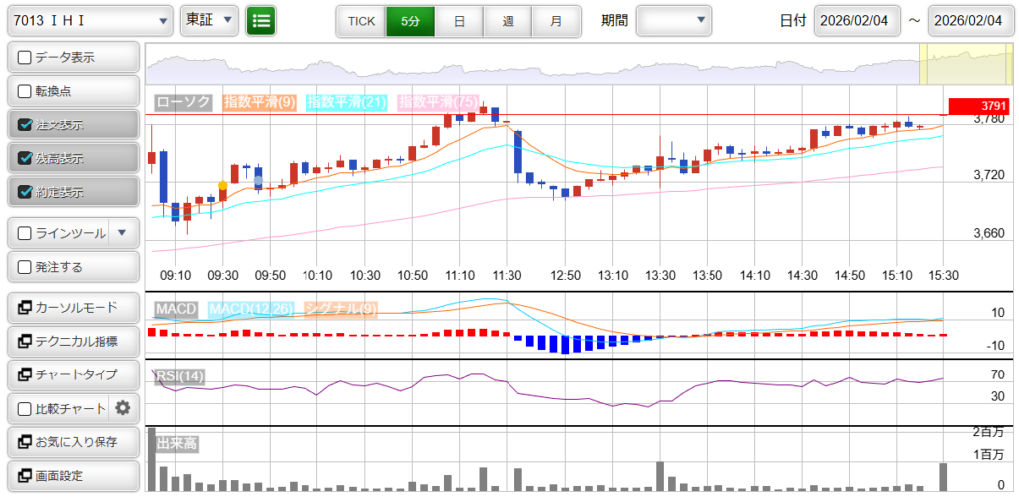
Task: Open the 7013 IHI stock dropdown
Action: click(x=90, y=20)
